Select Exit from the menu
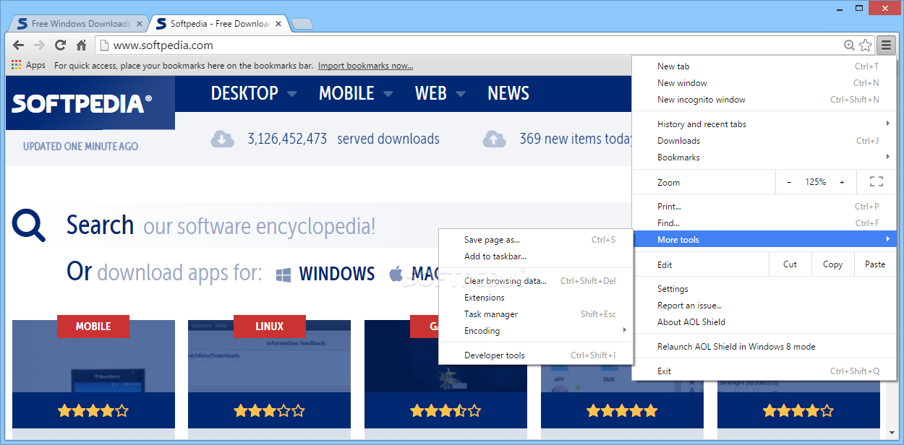The width and height of the screenshot is (904, 445). 764,371
